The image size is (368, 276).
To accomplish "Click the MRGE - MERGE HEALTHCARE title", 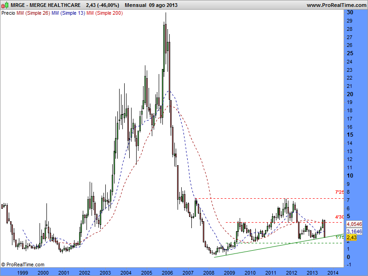I will coord(46,5).
